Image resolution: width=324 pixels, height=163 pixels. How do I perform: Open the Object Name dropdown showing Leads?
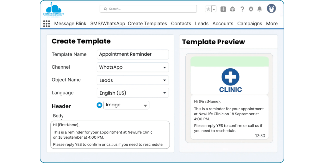[x=133, y=80]
